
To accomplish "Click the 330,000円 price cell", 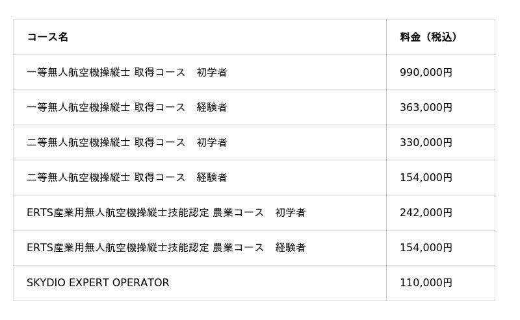I will [x=426, y=143].
